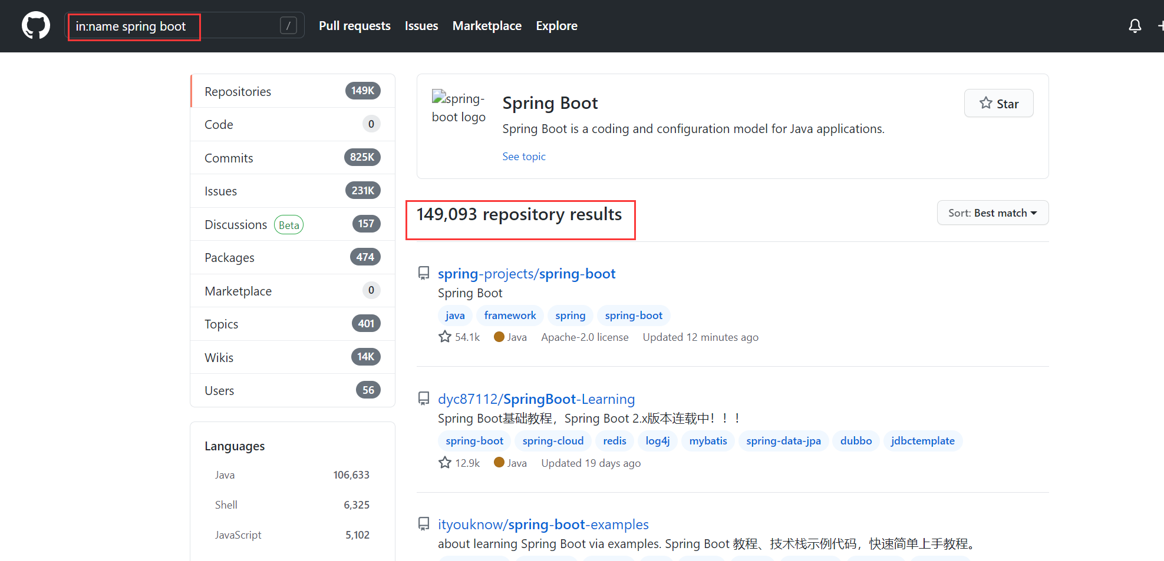The height and width of the screenshot is (561, 1164).
Task: Click the log4j topic tag
Action: coord(658,441)
